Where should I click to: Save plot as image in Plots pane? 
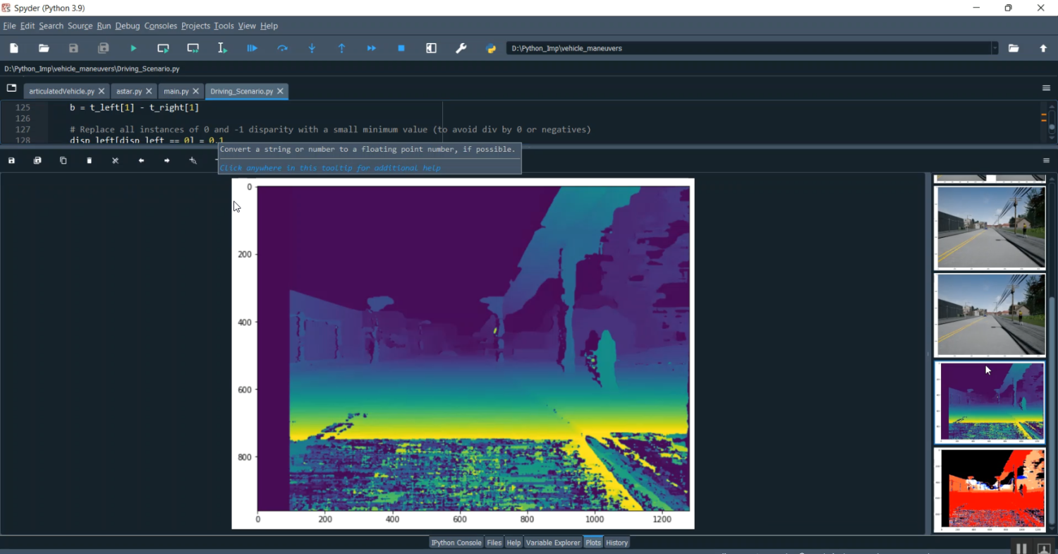tap(11, 161)
